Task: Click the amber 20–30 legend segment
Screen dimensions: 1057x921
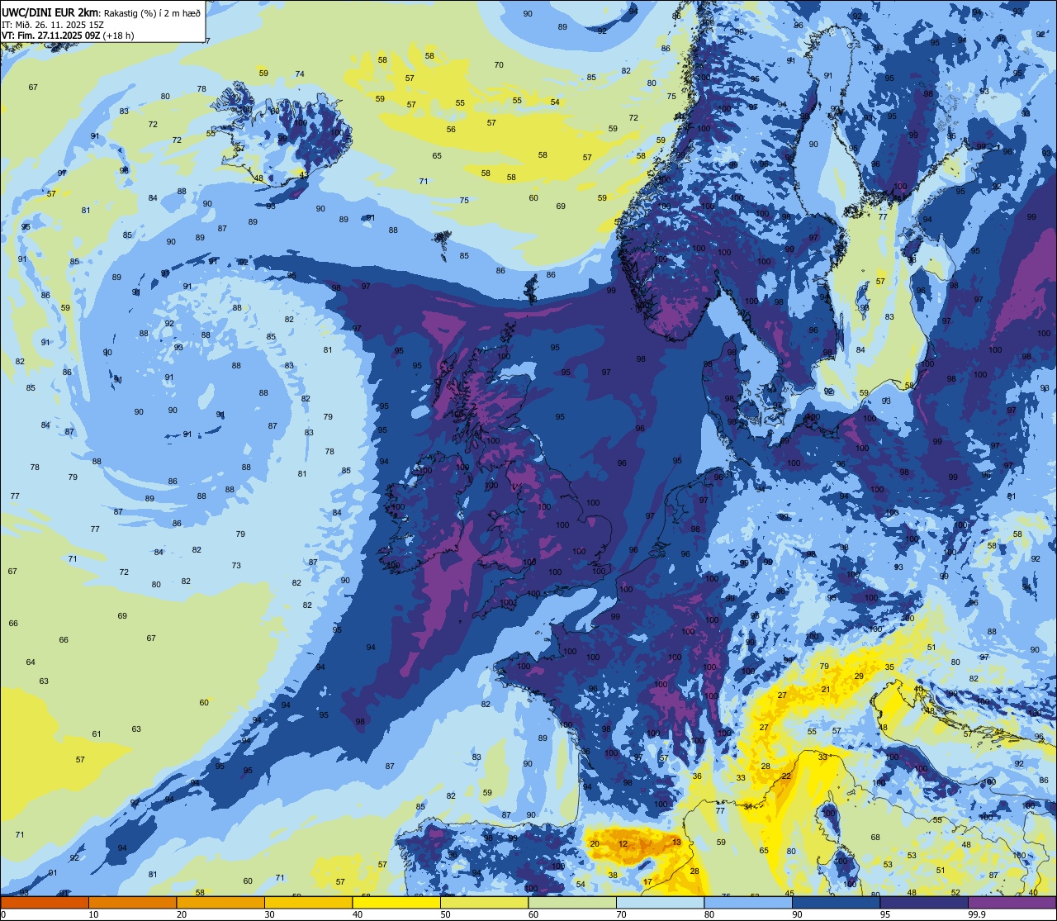Action: coord(220,902)
